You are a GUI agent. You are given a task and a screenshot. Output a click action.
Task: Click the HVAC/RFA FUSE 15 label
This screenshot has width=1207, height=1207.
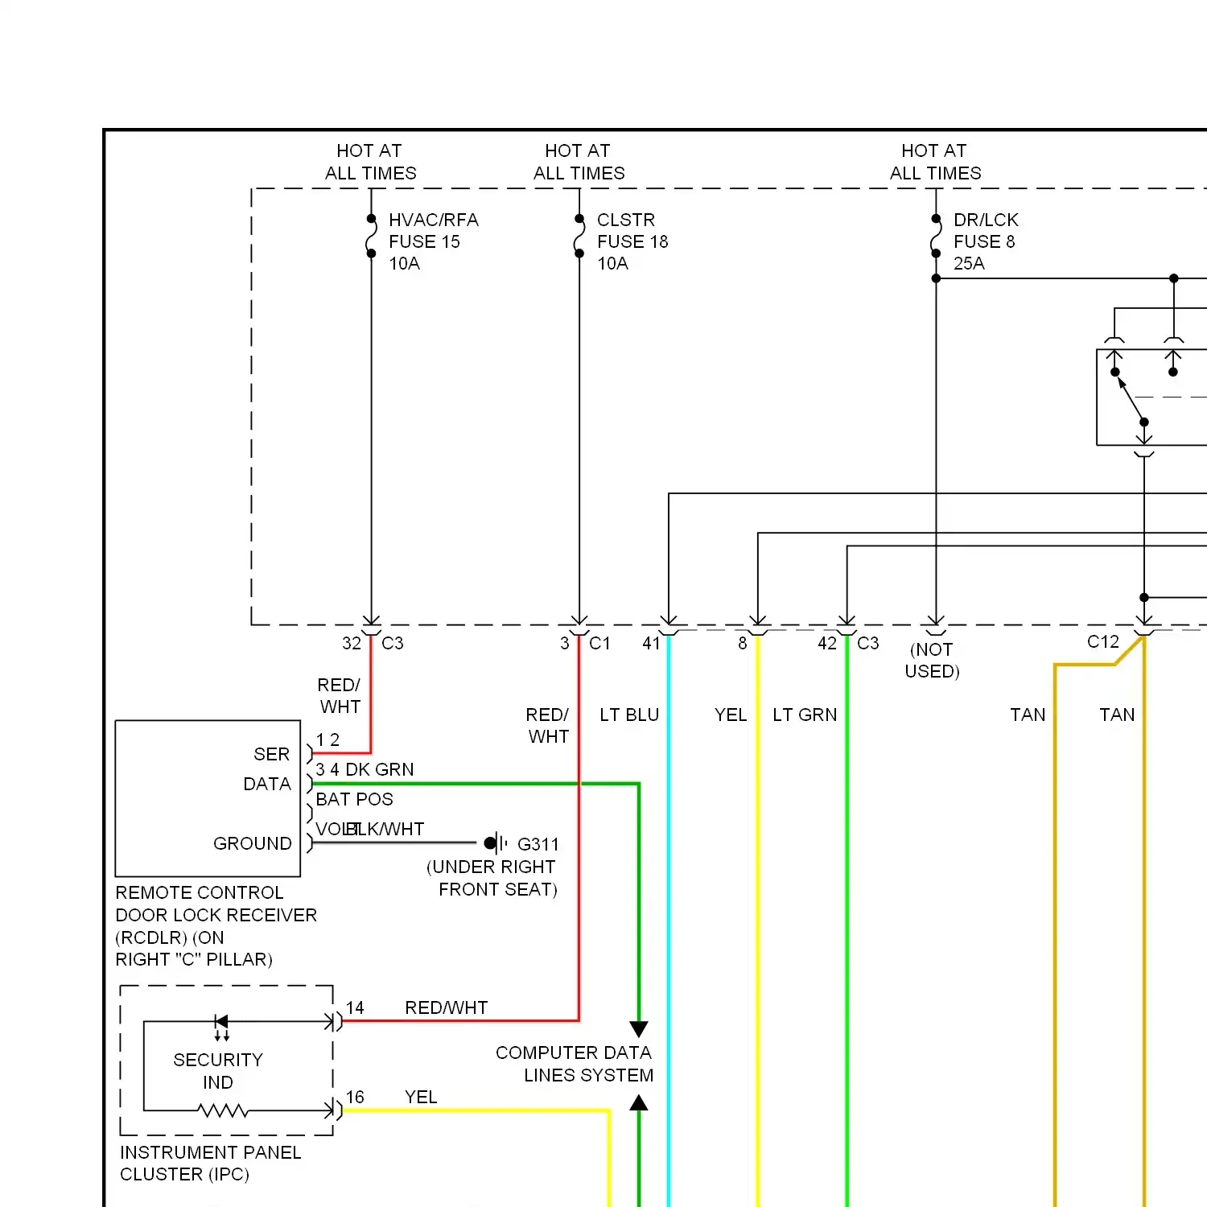pos(434,241)
